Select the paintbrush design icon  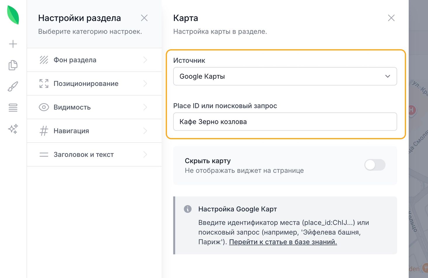point(13,86)
